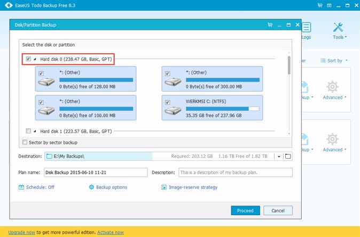Collapse the Hard disk 1 tree arrow
This screenshot has width=360, height=237.
click(x=35, y=131)
